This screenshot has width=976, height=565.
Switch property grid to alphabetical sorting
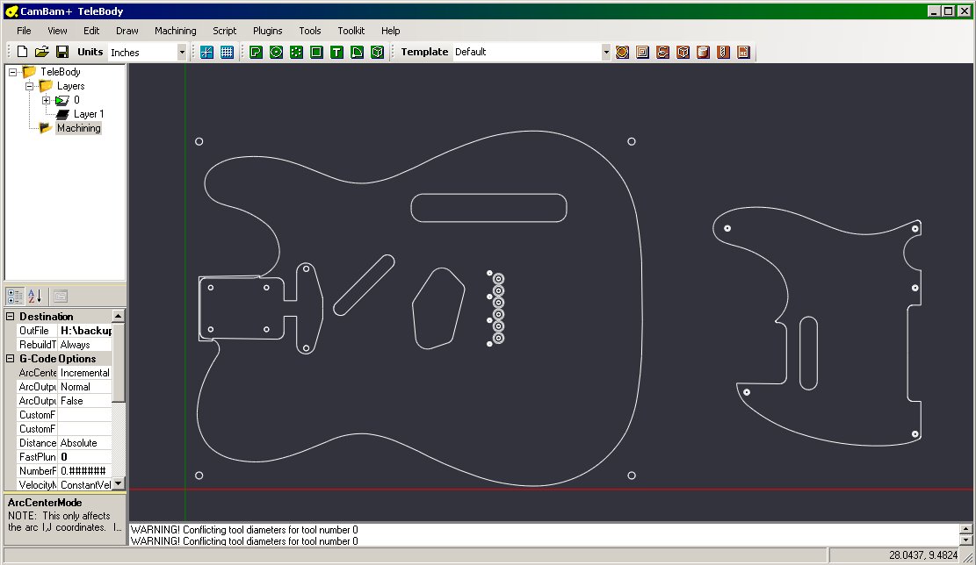coord(33,296)
